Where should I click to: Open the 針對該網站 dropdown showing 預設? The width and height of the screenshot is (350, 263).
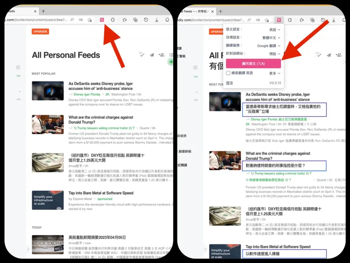click(x=274, y=54)
